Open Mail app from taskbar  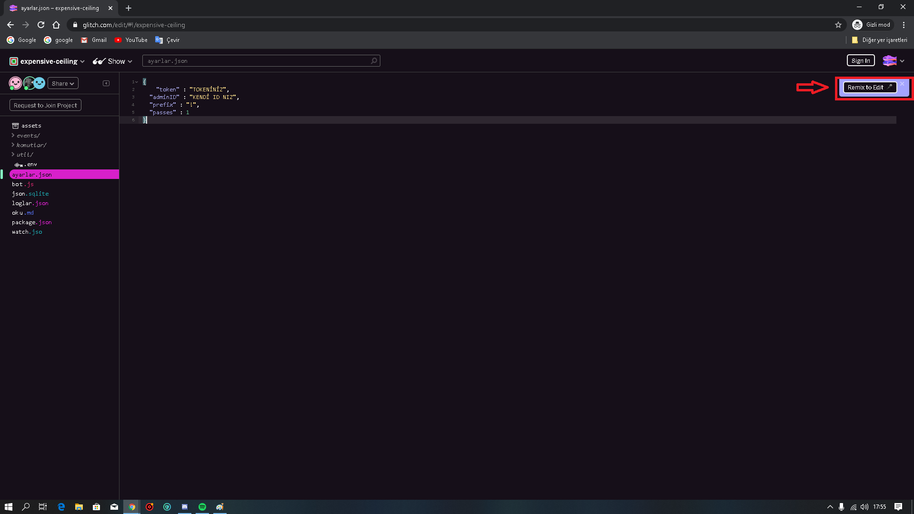pos(114,507)
